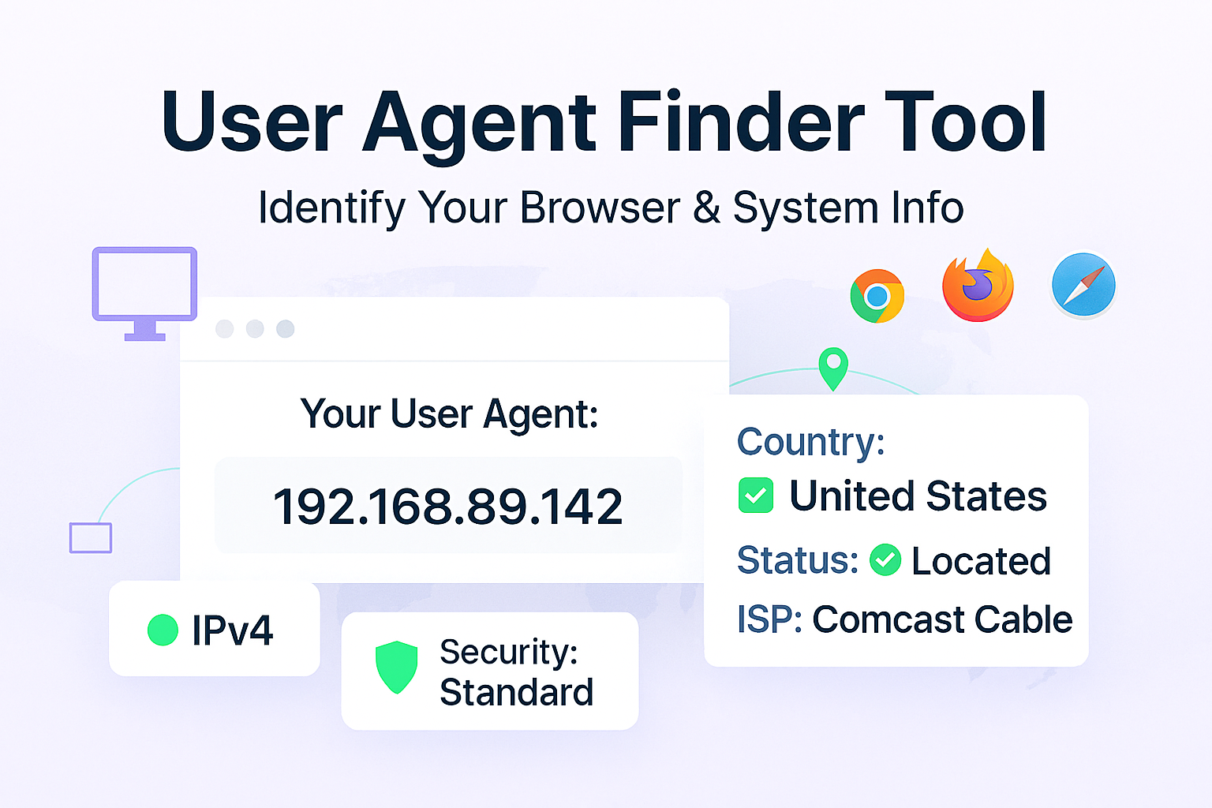Image resolution: width=1212 pixels, height=808 pixels.
Task: Click the third gray window dot
Action: [285, 328]
